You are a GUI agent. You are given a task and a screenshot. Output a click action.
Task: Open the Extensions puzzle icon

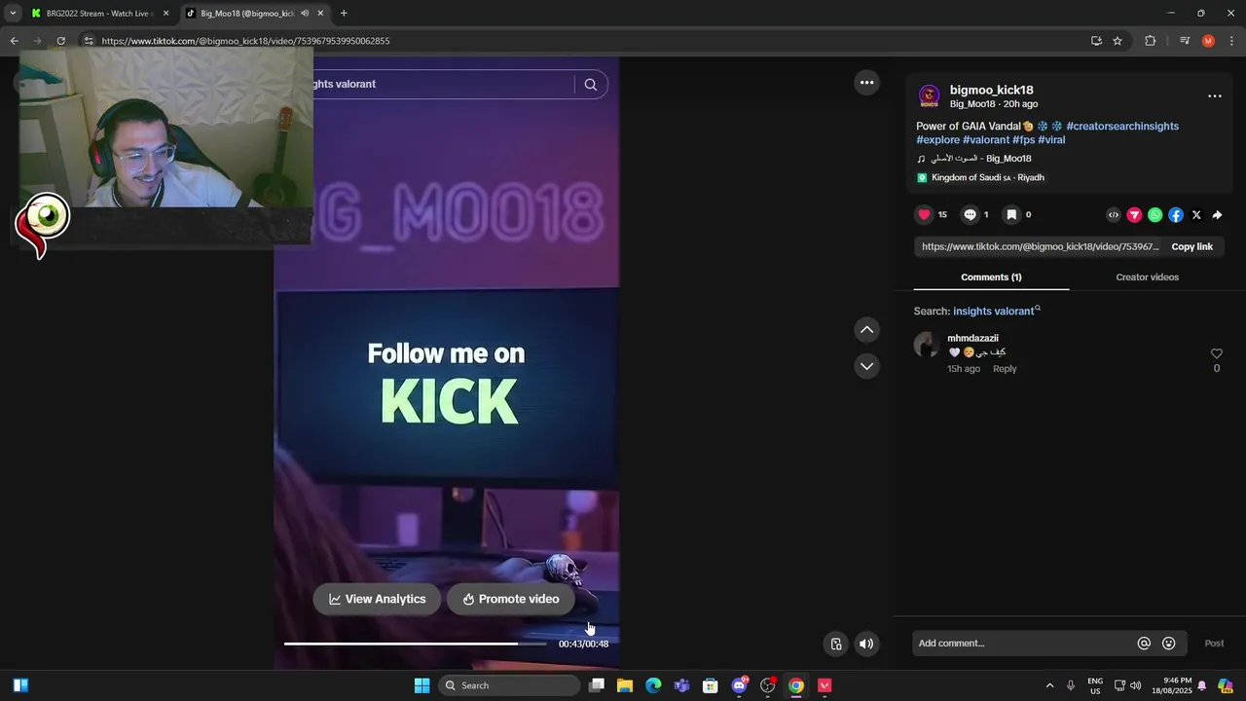[x=1150, y=41]
